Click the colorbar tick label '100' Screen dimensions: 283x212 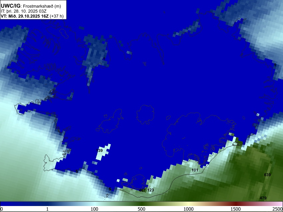95,209
